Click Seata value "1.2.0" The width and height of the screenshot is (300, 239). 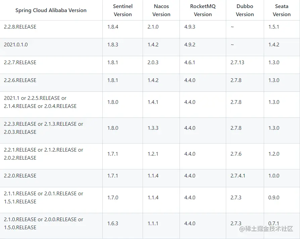pyautogui.click(x=274, y=154)
